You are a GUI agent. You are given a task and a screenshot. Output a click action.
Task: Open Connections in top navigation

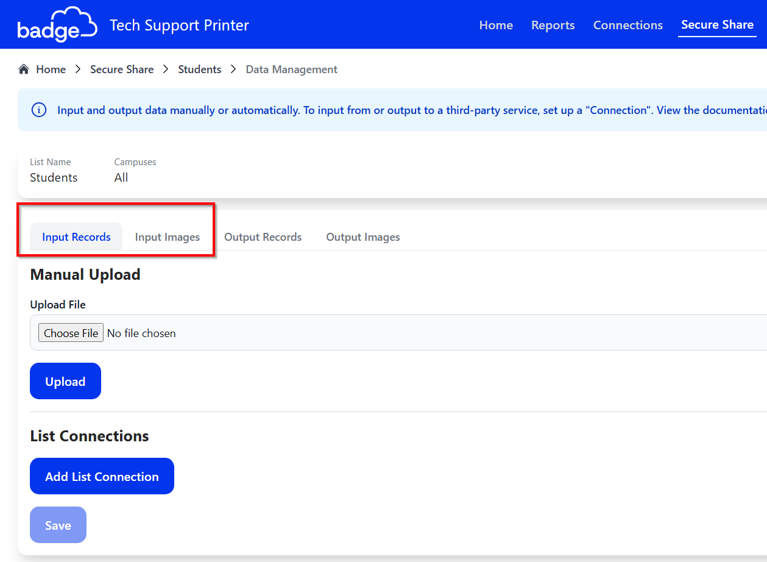pos(628,25)
